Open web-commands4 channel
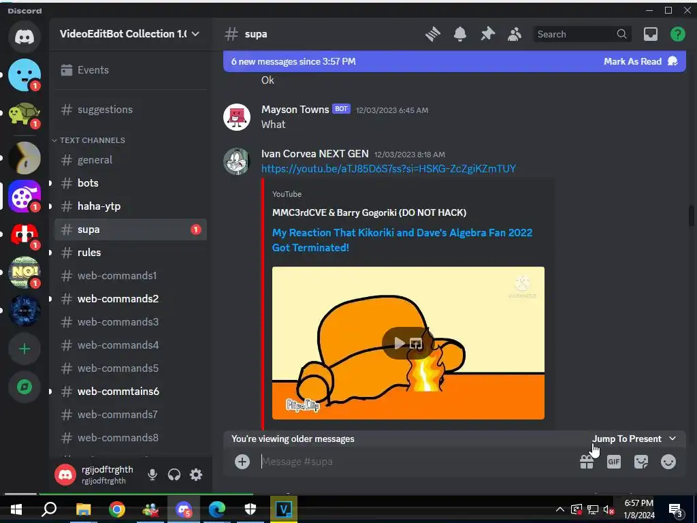 click(x=131, y=345)
